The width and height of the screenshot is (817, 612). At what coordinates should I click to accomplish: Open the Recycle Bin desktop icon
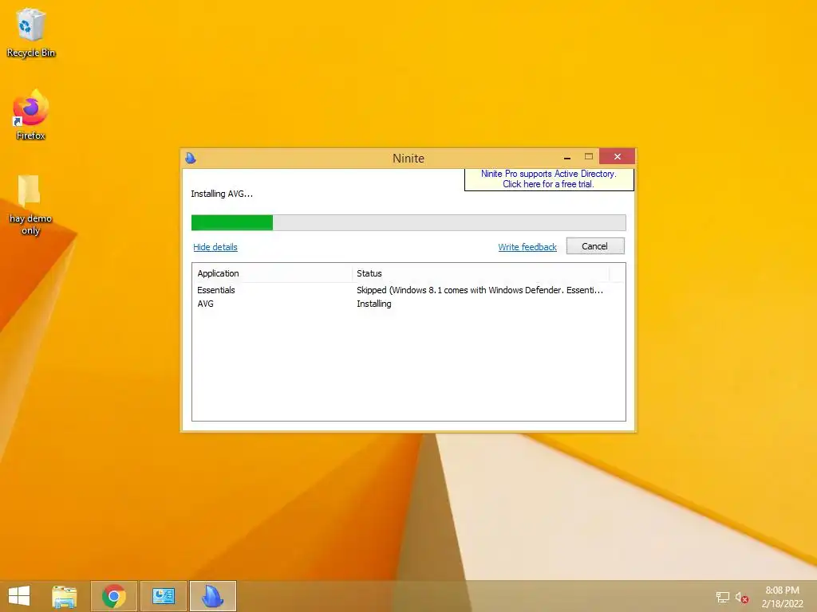(31, 32)
